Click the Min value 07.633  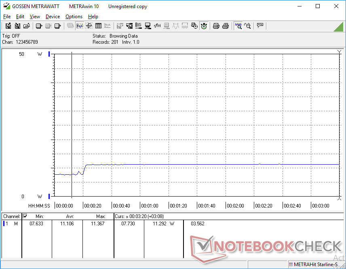click(x=36, y=224)
